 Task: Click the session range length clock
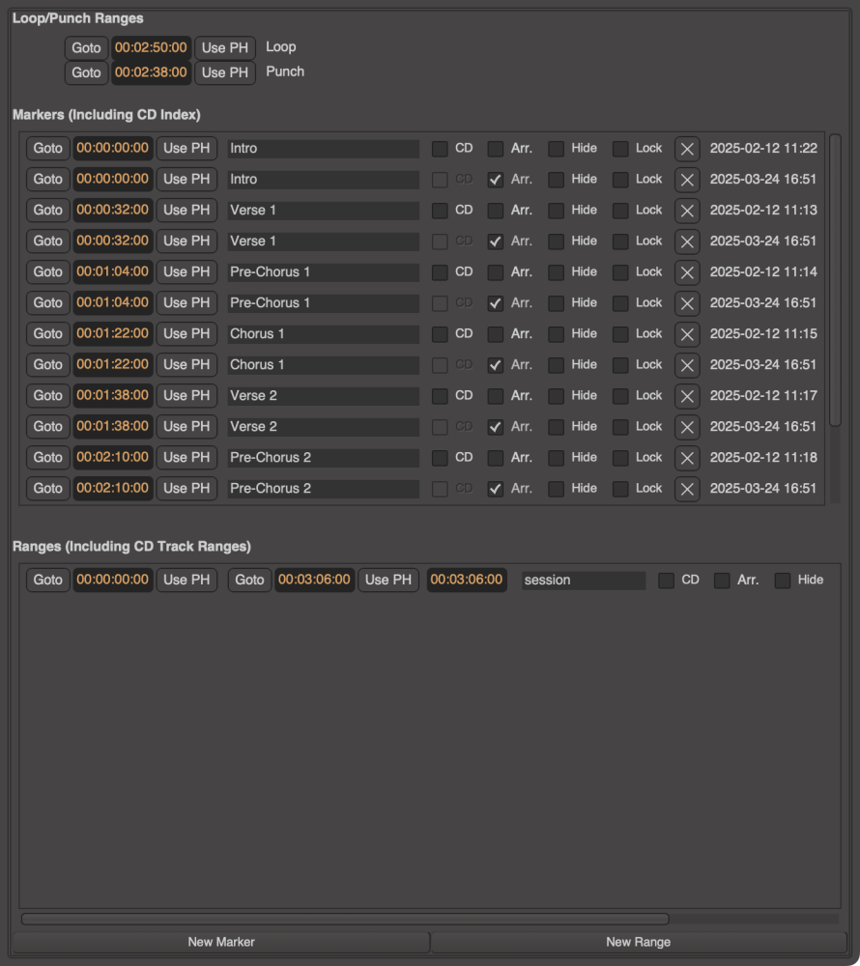pos(467,581)
